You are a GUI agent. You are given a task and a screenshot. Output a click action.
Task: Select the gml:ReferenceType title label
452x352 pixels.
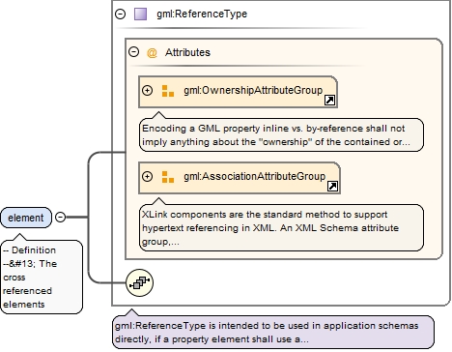[x=202, y=14]
